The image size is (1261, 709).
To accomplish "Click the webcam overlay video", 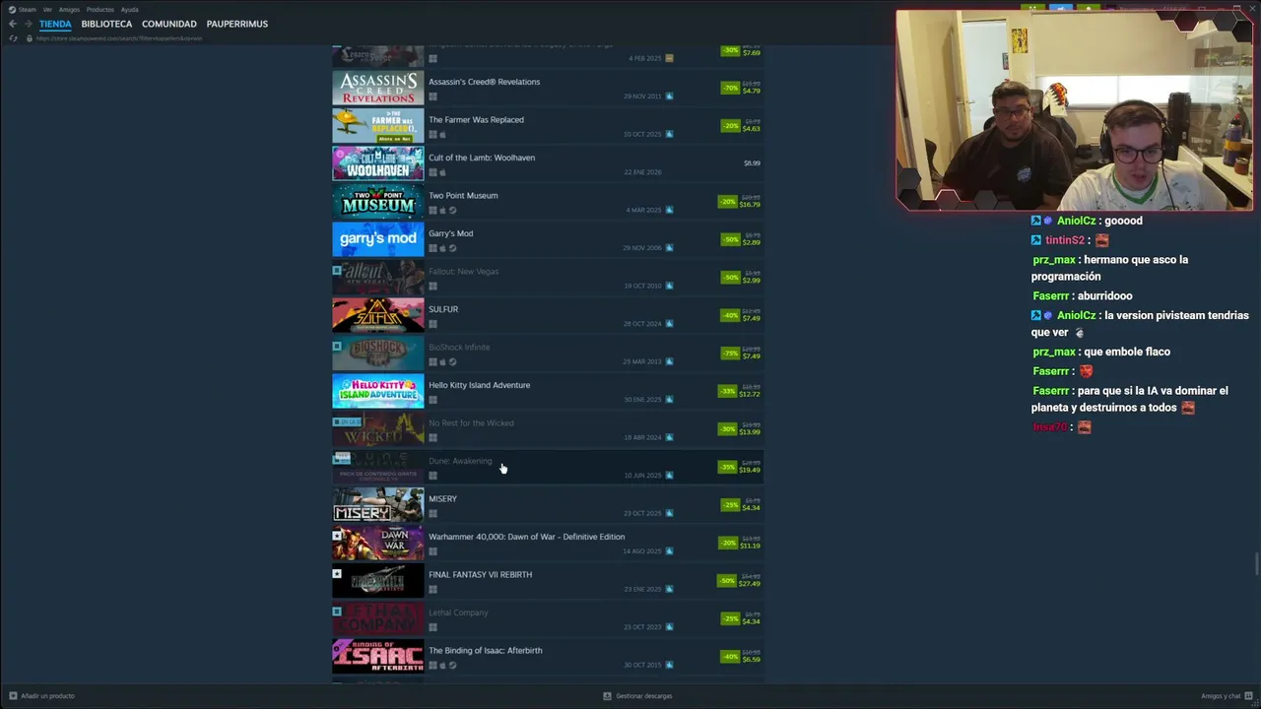I will (1074, 110).
